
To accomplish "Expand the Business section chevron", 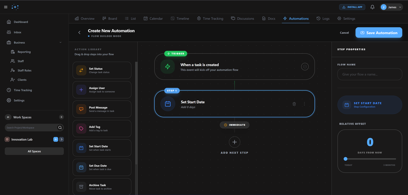I will click(x=60, y=42).
